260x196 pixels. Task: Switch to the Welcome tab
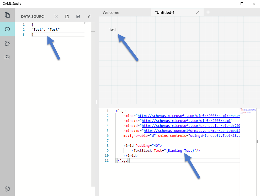(111, 12)
